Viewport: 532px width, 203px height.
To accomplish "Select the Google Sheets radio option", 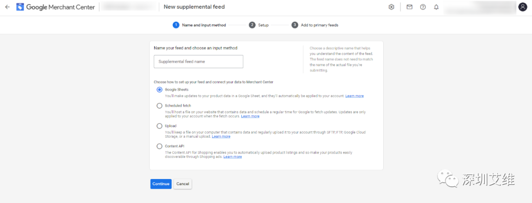I will 159,90.
